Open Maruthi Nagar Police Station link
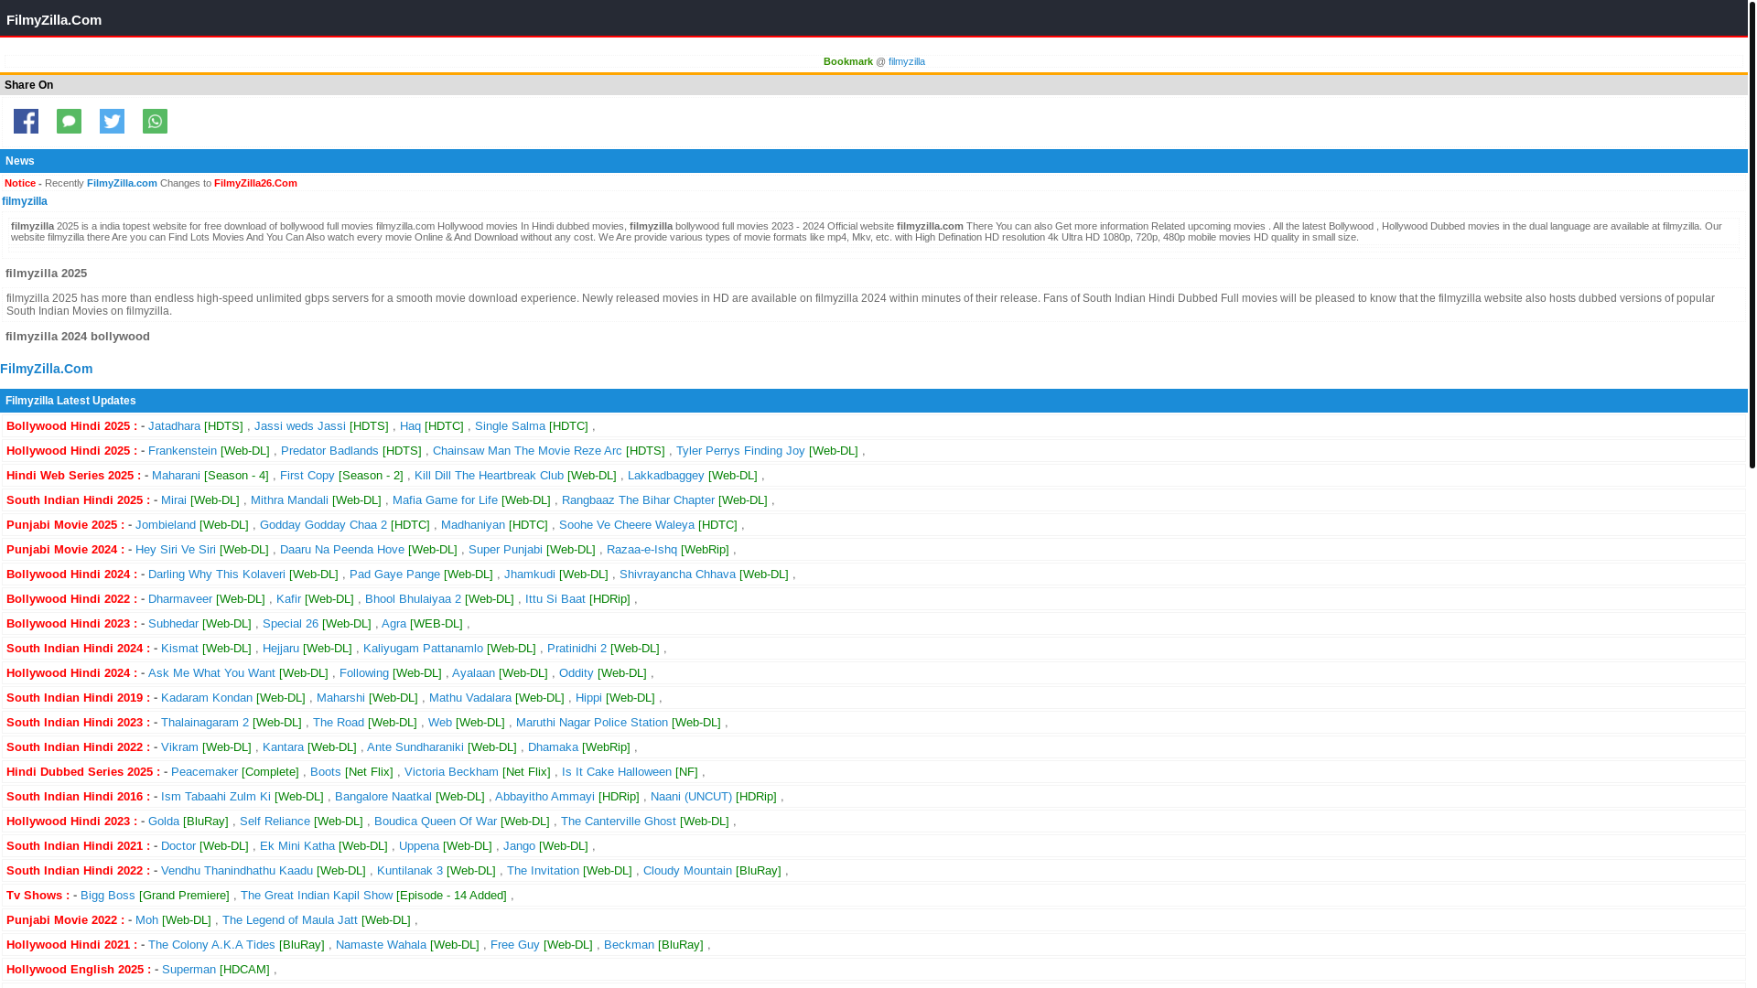The image size is (1757, 988). coord(592,723)
